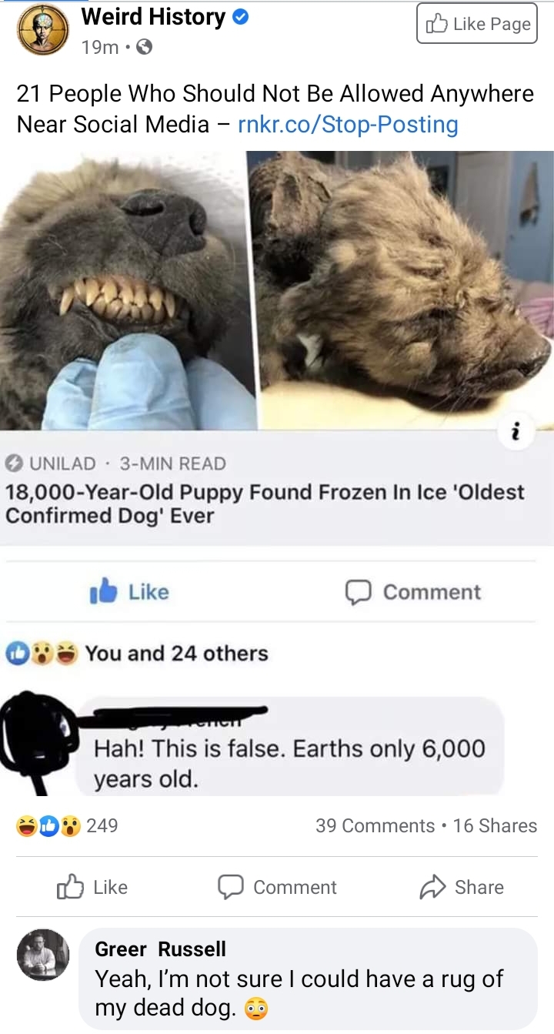Open the puppy teeth photo
Viewport: 554px width, 1034px height.
pos(128,290)
